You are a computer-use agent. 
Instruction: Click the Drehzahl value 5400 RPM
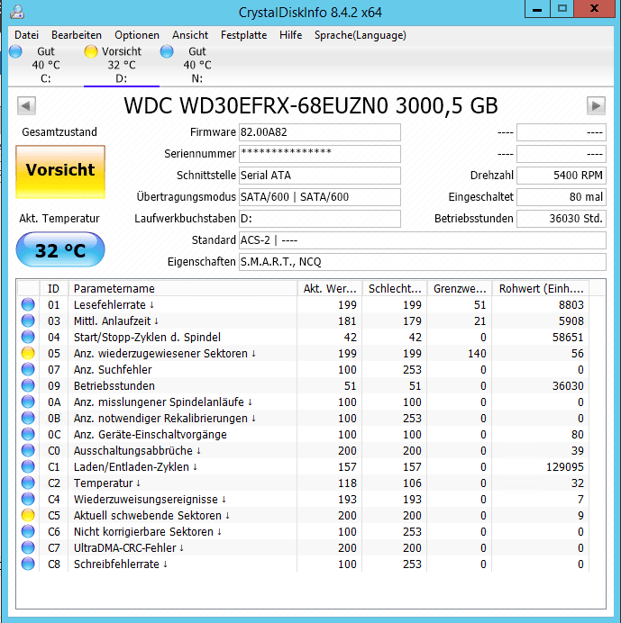(562, 176)
